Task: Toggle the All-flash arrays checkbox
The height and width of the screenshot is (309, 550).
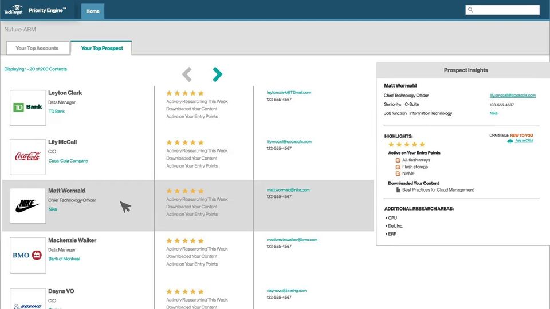Action: (398, 160)
